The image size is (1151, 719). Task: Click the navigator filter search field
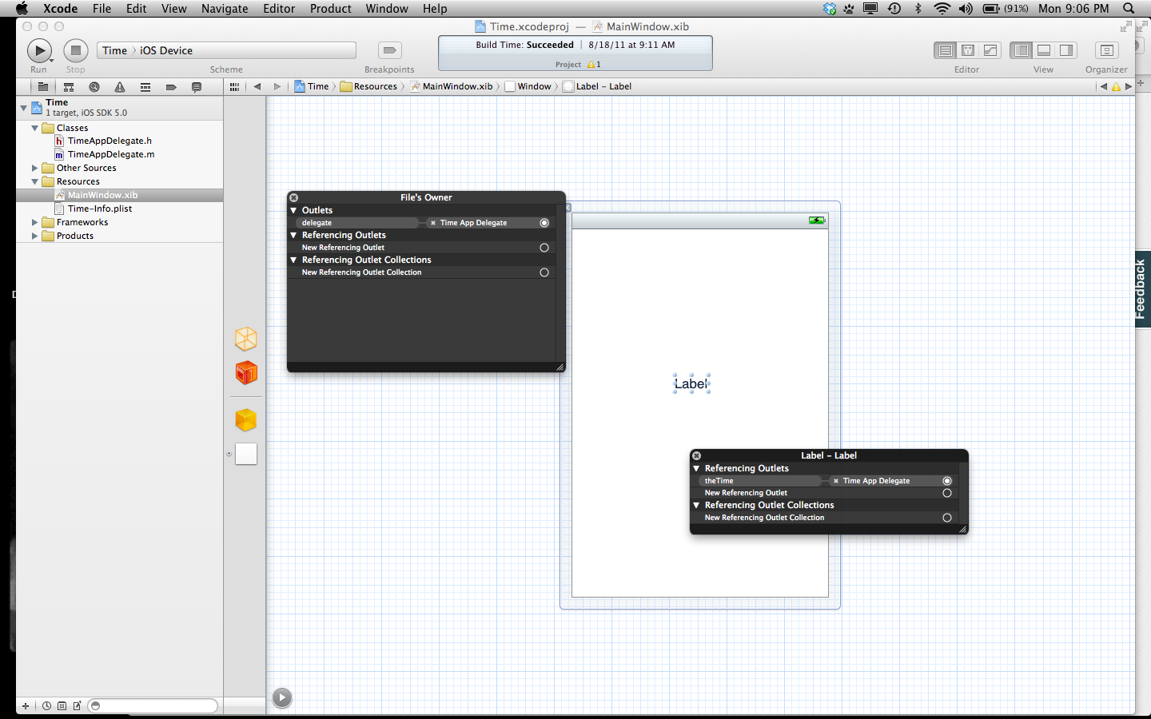tap(153, 705)
